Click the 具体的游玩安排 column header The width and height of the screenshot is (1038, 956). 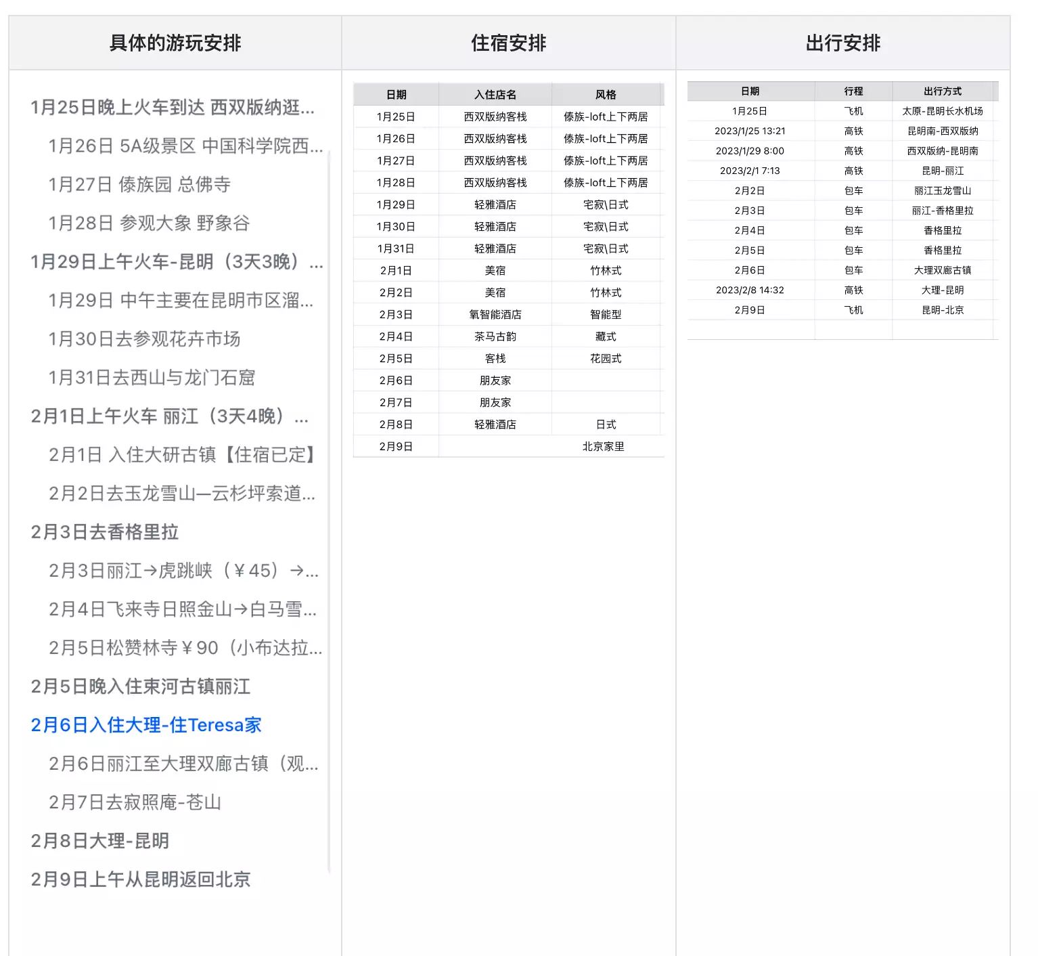[x=175, y=43]
